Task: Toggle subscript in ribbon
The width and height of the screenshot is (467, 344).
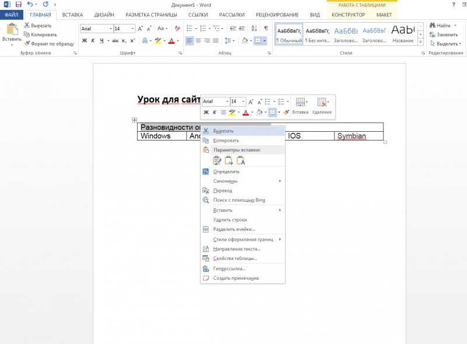Action: point(124,40)
